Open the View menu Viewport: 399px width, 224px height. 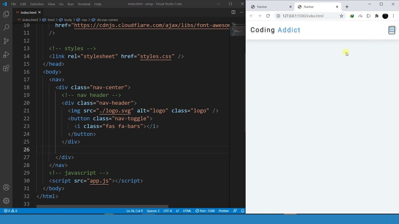click(51, 4)
